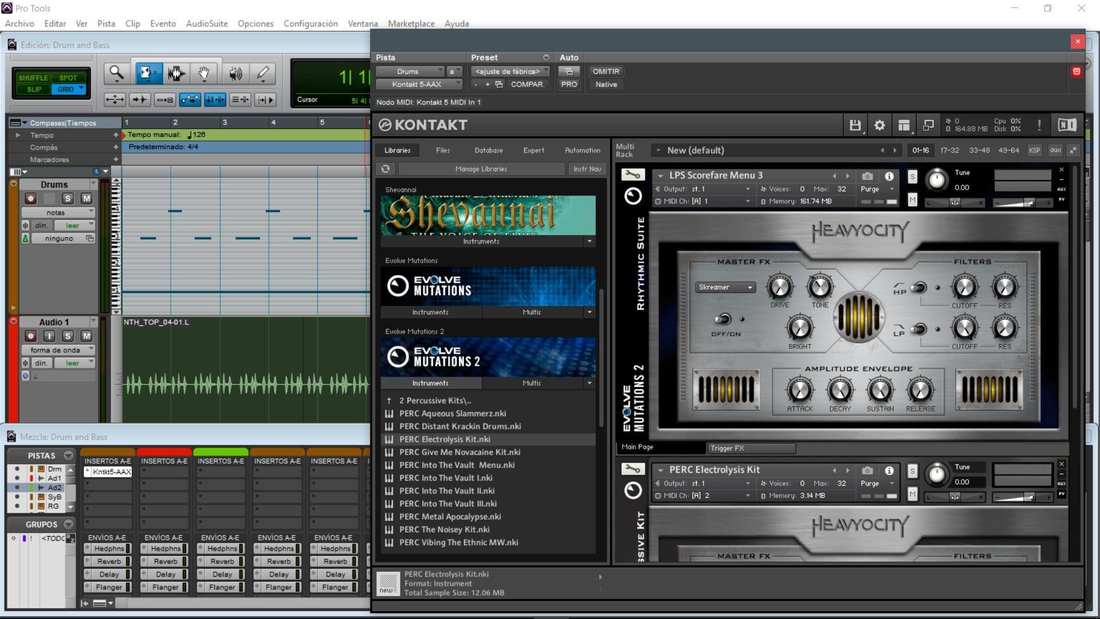Screen dimensions: 1100x619
Task: Open wrench edit mode for PERC Electrolysis Kit
Action: click(x=632, y=469)
